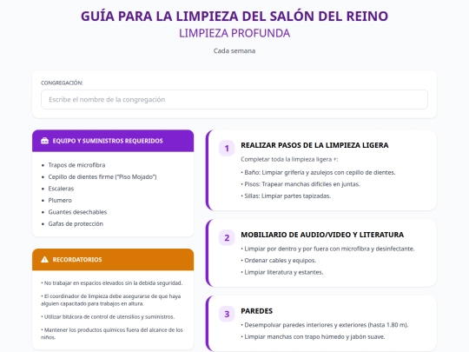This screenshot has width=469, height=352.
Task: Click reminder 'No trabajar en espacios elevados'
Action: [112, 282]
